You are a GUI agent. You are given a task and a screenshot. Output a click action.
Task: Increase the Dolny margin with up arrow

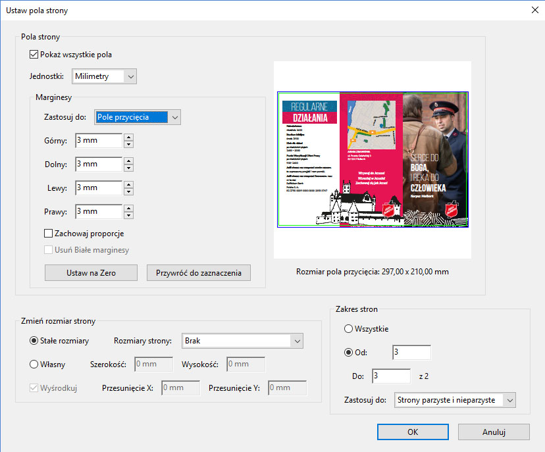pos(129,161)
